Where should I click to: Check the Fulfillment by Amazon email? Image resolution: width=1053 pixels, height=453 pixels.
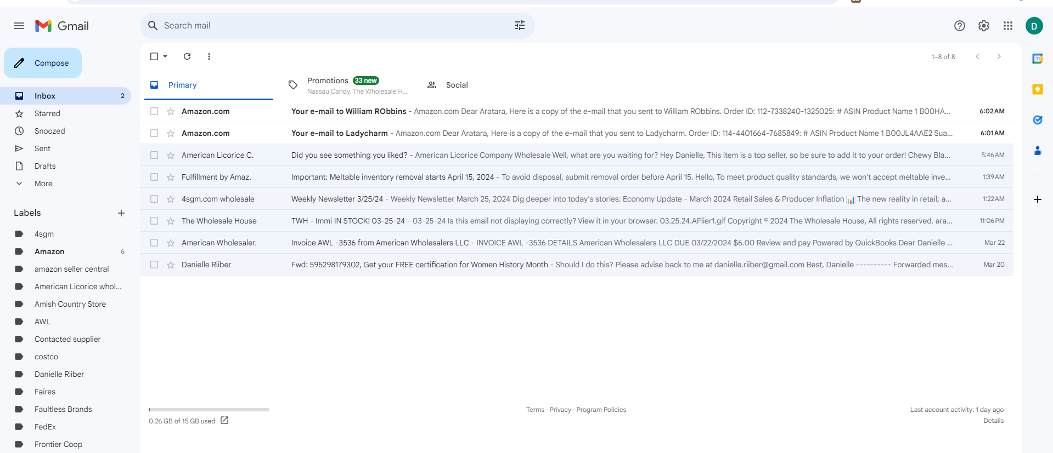154,177
